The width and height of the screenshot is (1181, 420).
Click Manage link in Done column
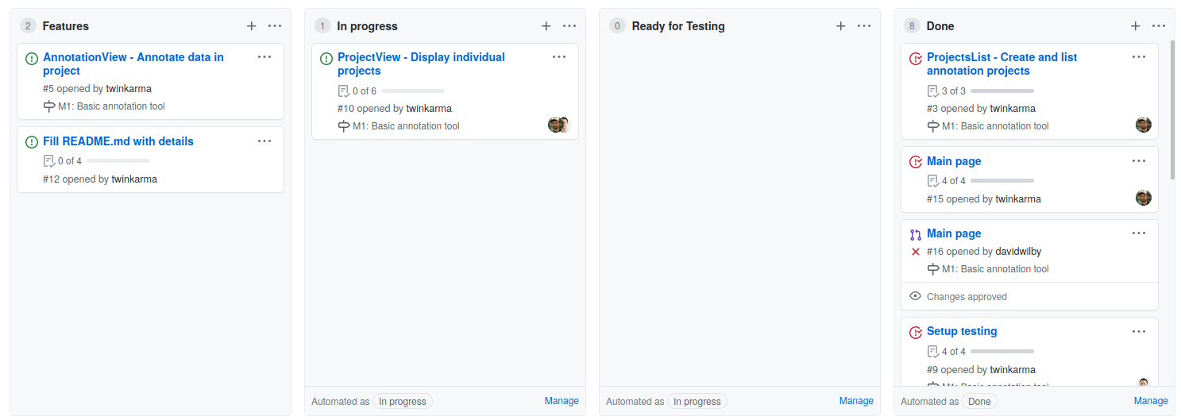point(1151,401)
